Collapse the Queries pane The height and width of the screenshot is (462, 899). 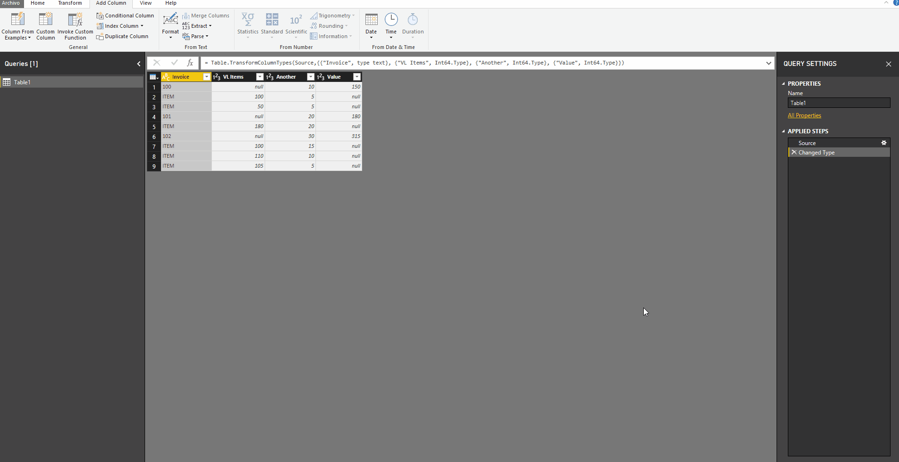pos(138,64)
